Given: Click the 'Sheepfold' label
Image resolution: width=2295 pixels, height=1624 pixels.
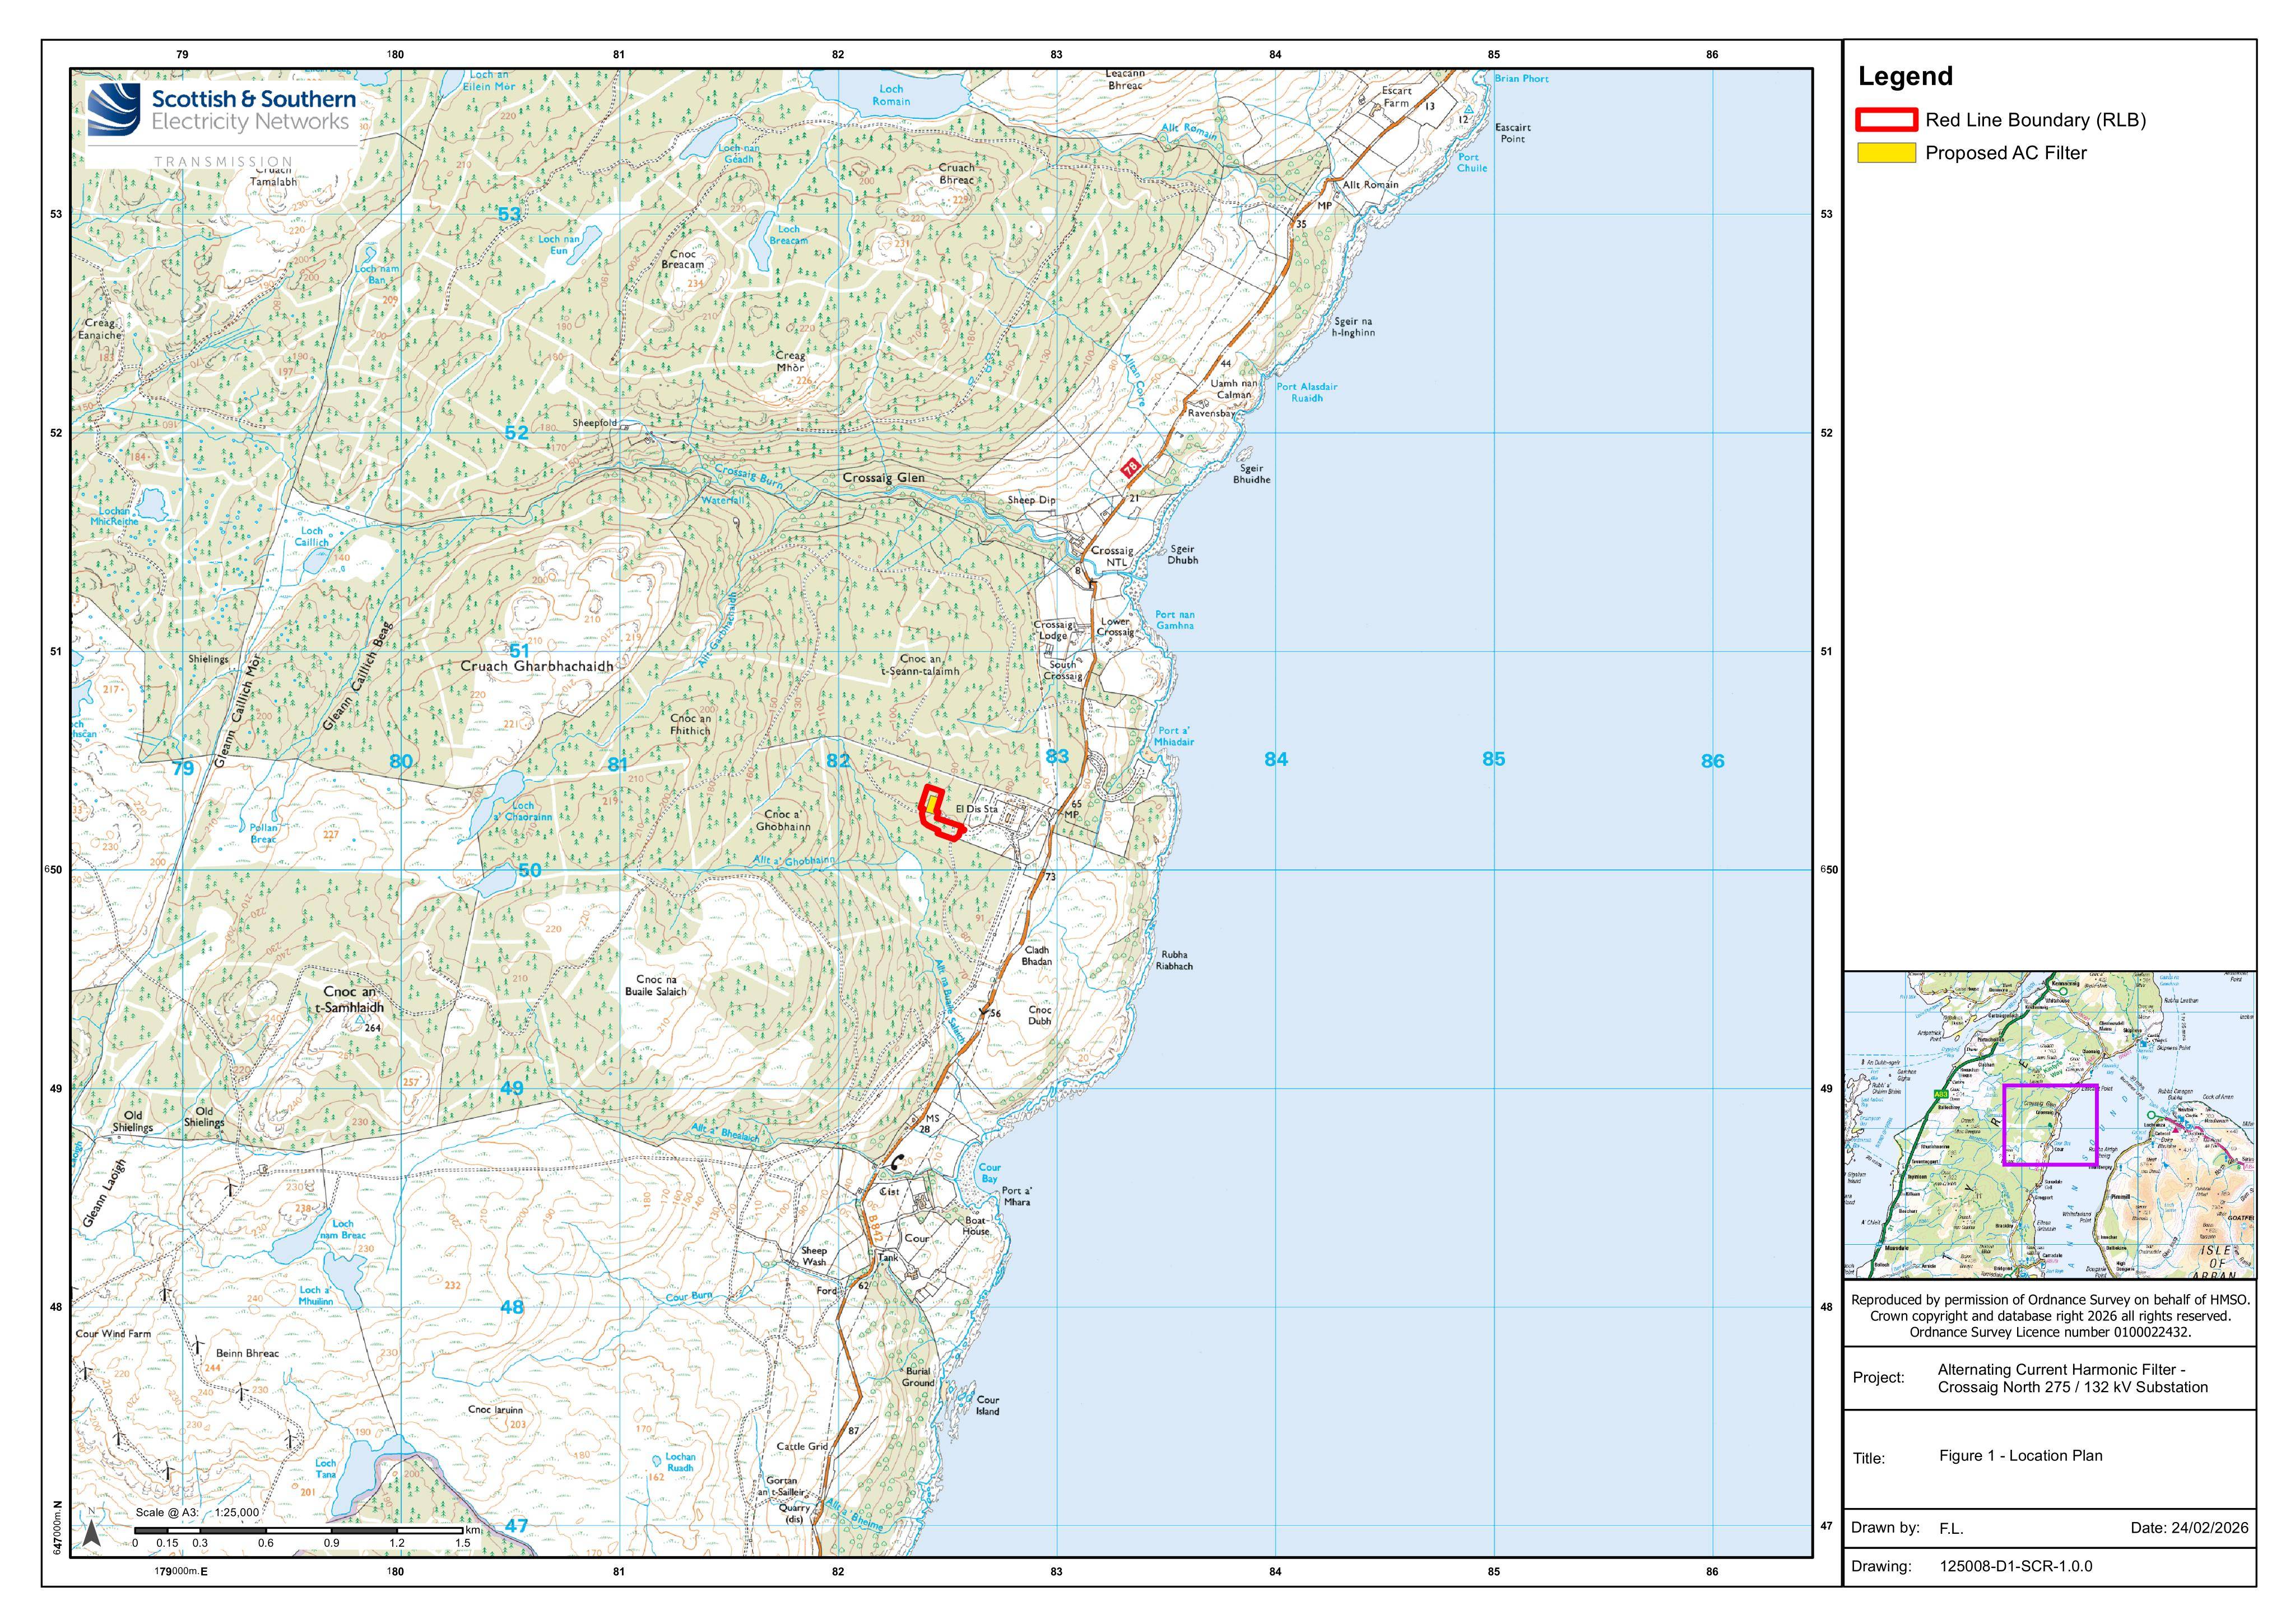Looking at the screenshot, I should [x=595, y=423].
